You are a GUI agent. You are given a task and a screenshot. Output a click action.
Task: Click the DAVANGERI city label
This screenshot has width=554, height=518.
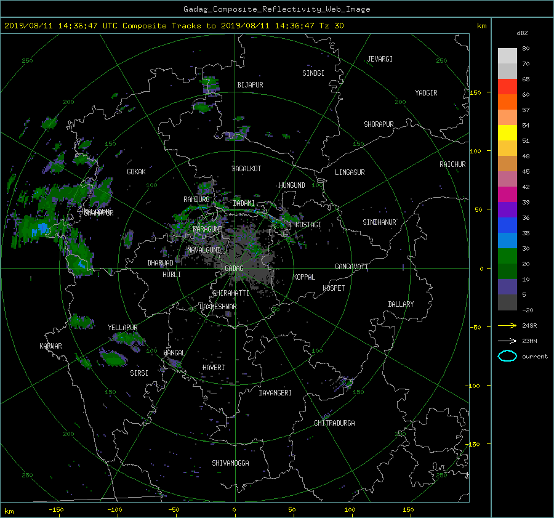[275, 393]
